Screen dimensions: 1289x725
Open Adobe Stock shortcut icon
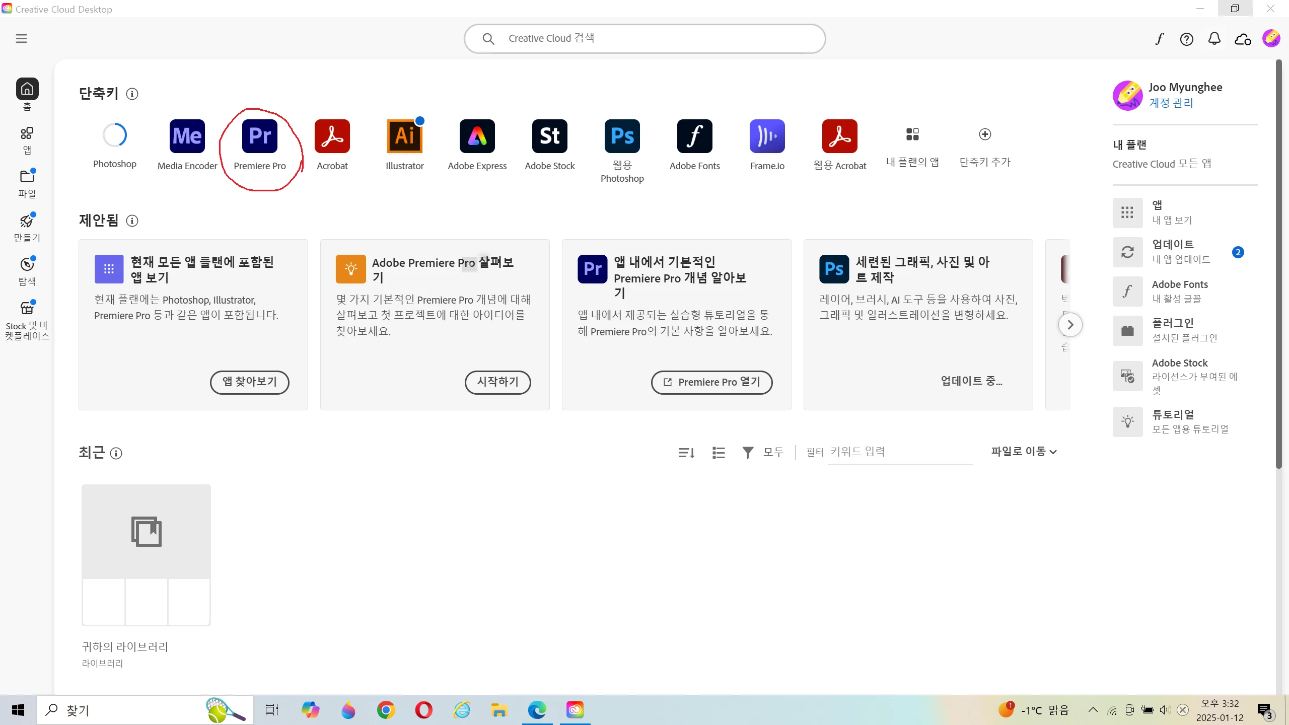[549, 136]
